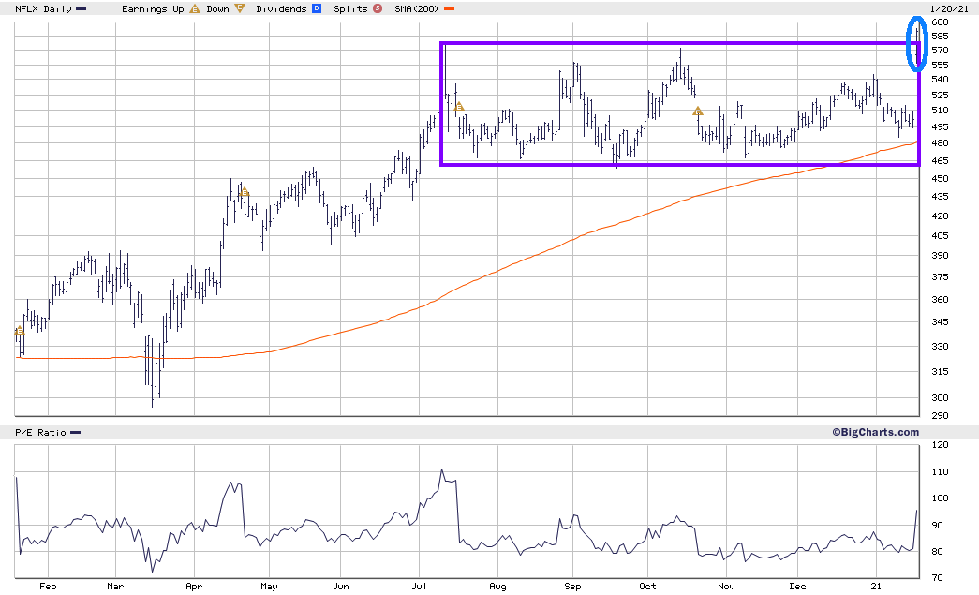This screenshot has height=595, width=979.
Task: Click the Jul month label
Action: pyautogui.click(x=419, y=587)
